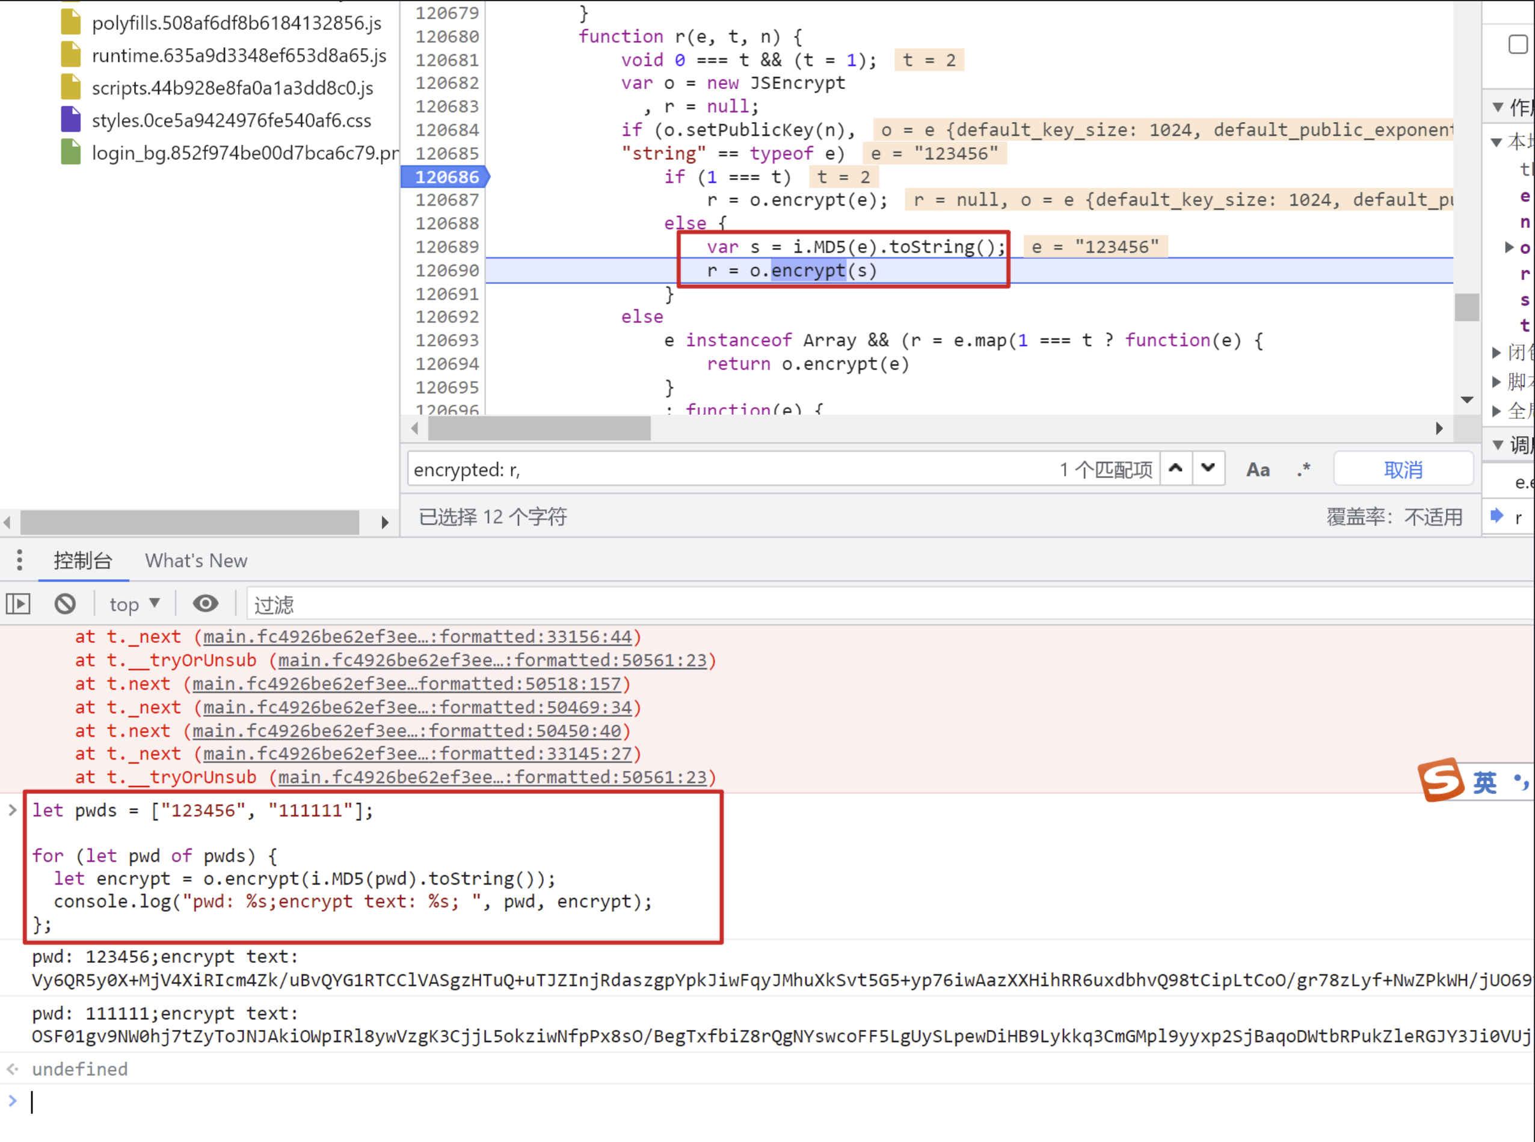Click the clear console icon

tap(65, 604)
